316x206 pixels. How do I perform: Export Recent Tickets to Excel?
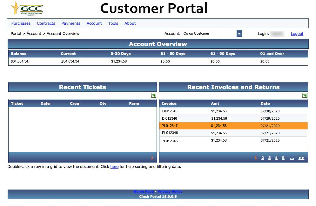(x=154, y=95)
